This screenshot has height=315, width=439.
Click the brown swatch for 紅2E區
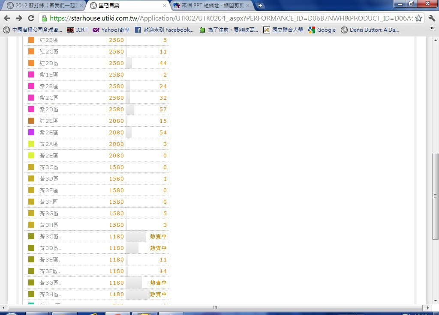[x=31, y=121]
